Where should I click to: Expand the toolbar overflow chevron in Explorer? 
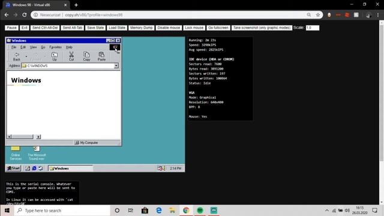pyautogui.click(x=118, y=53)
